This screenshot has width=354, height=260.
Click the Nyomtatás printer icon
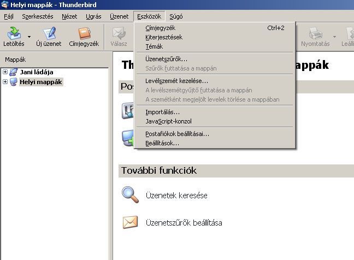(315, 33)
